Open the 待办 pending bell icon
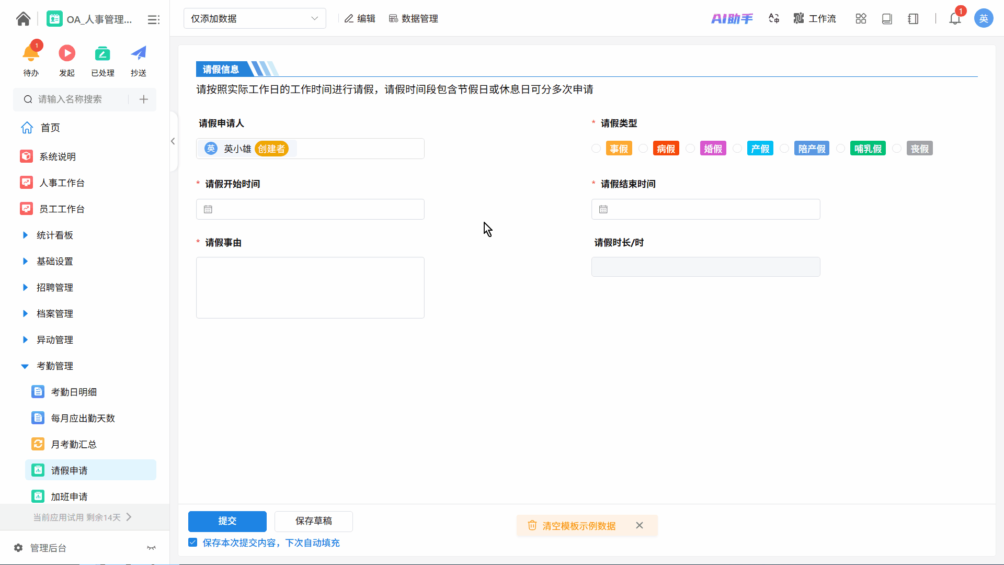 click(x=31, y=53)
